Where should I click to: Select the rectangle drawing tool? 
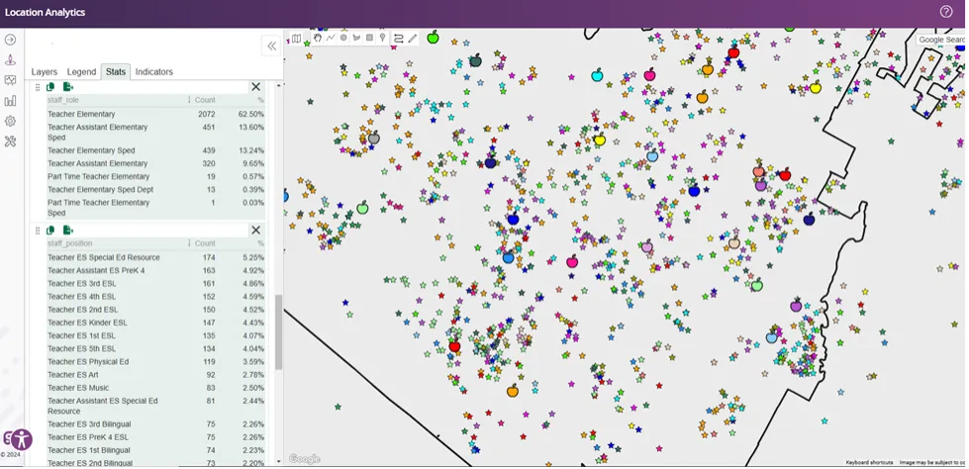point(369,39)
